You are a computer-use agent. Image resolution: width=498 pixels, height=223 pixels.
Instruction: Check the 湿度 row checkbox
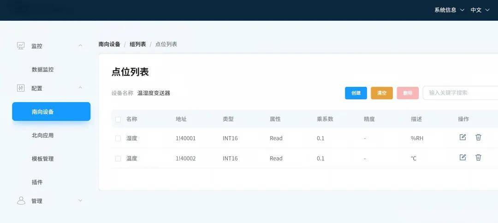118,138
